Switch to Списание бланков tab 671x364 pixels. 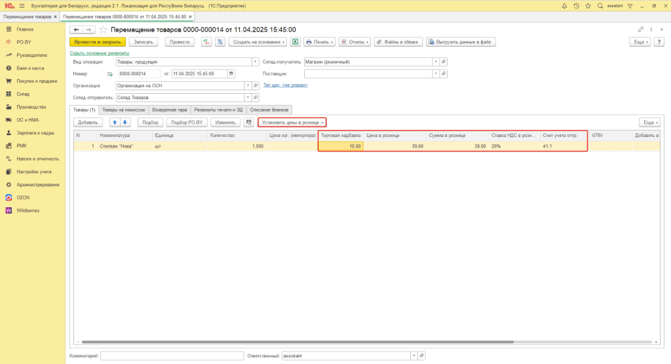269,110
